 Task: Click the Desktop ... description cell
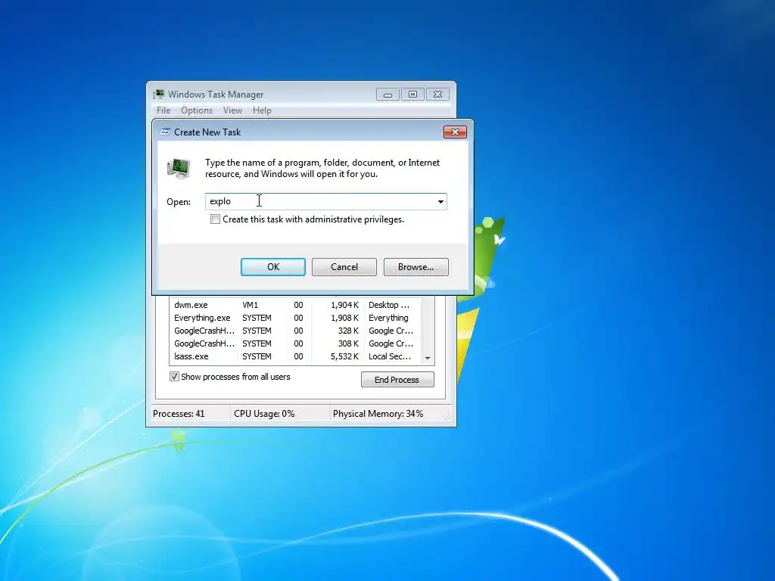[x=389, y=305]
